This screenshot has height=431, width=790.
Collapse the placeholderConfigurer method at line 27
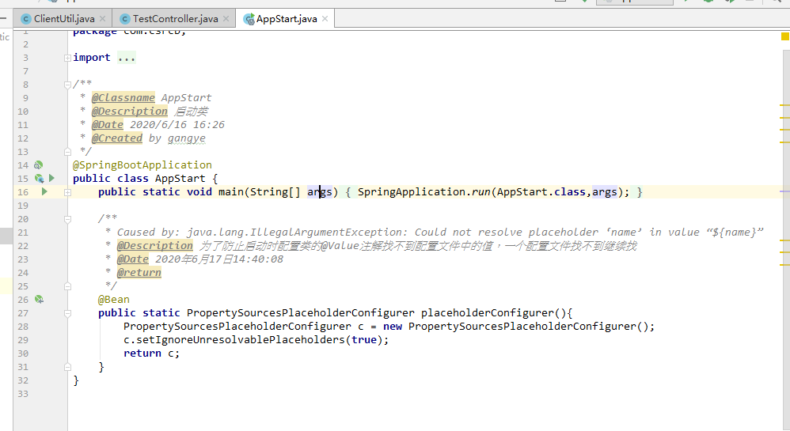coord(67,313)
